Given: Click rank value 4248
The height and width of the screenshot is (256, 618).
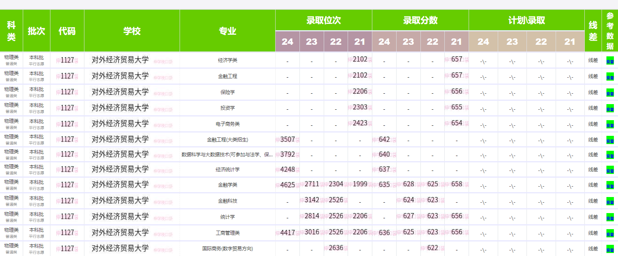Looking at the screenshot, I should coord(288,169).
